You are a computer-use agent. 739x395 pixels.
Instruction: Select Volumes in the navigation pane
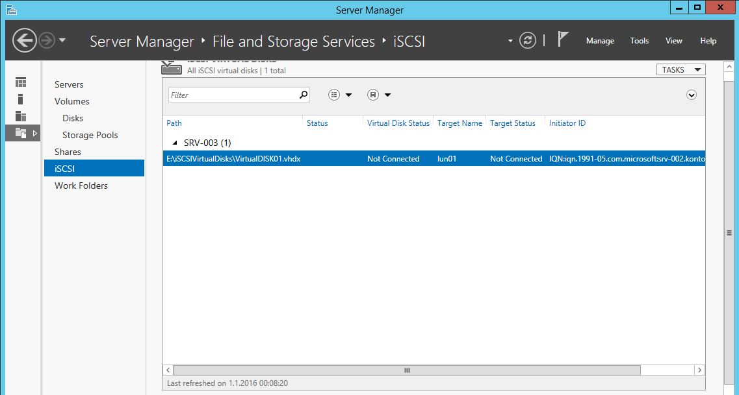click(71, 102)
